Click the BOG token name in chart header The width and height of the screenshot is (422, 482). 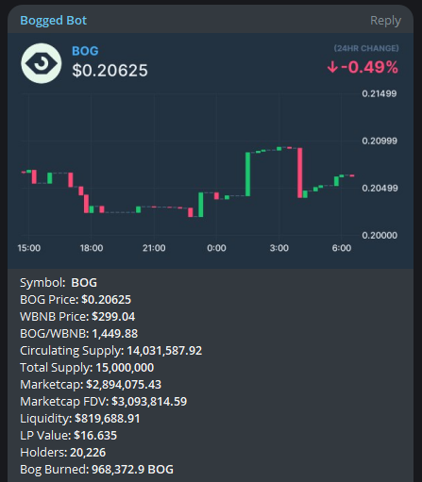coord(85,51)
